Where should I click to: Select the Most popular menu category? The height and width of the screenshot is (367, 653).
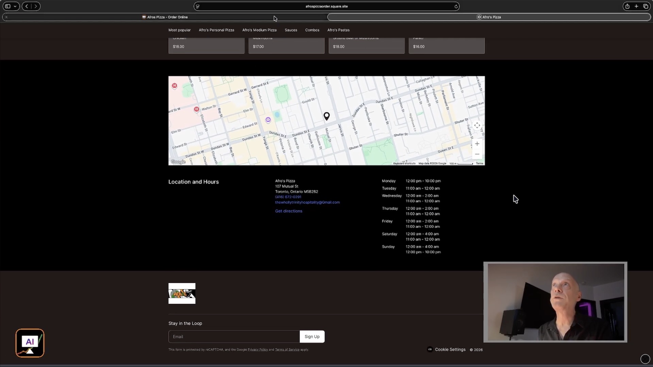(x=180, y=30)
